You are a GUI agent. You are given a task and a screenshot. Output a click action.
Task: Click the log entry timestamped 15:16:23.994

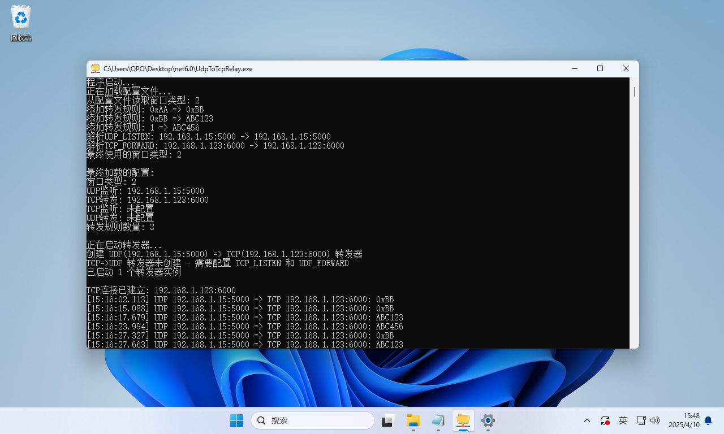245,327
